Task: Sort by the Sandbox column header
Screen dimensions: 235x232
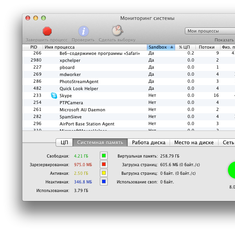Action: pos(161,47)
